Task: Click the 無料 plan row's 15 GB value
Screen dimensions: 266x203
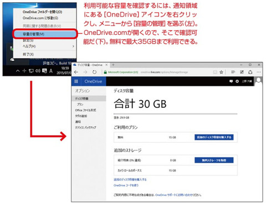Action: click(172, 137)
